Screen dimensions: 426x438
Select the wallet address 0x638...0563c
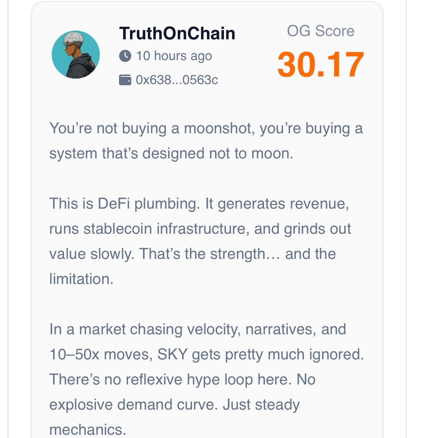[x=177, y=80]
